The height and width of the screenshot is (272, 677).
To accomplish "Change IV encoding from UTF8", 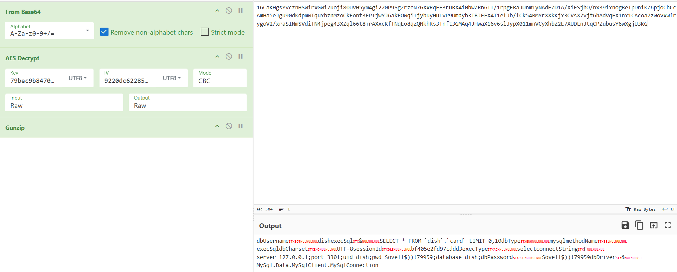I will (x=172, y=78).
